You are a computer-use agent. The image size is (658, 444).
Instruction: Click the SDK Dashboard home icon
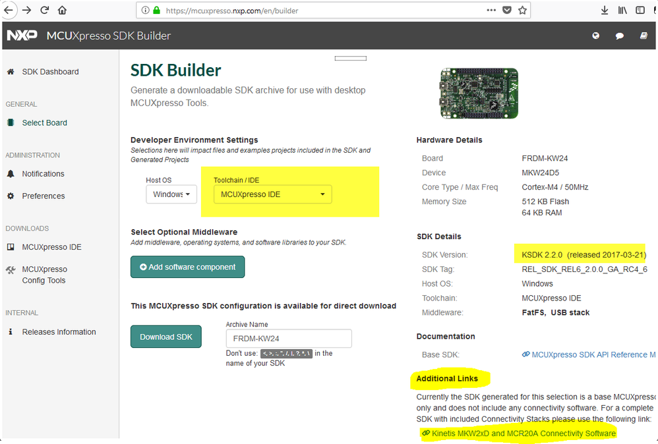point(11,72)
